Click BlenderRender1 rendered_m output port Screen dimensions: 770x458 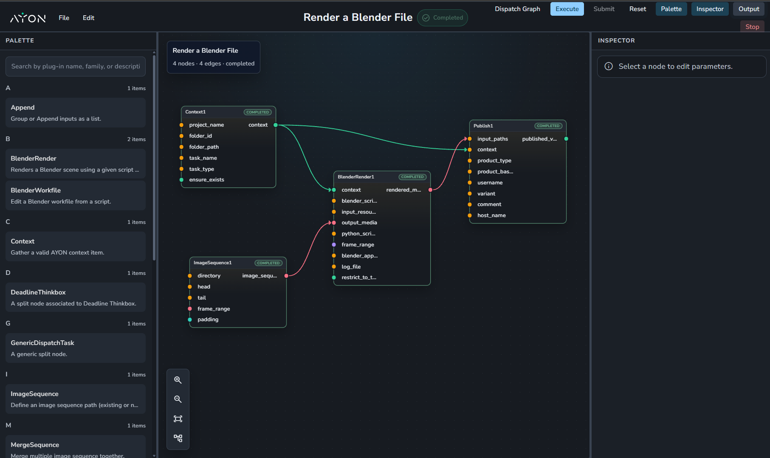tap(430, 190)
